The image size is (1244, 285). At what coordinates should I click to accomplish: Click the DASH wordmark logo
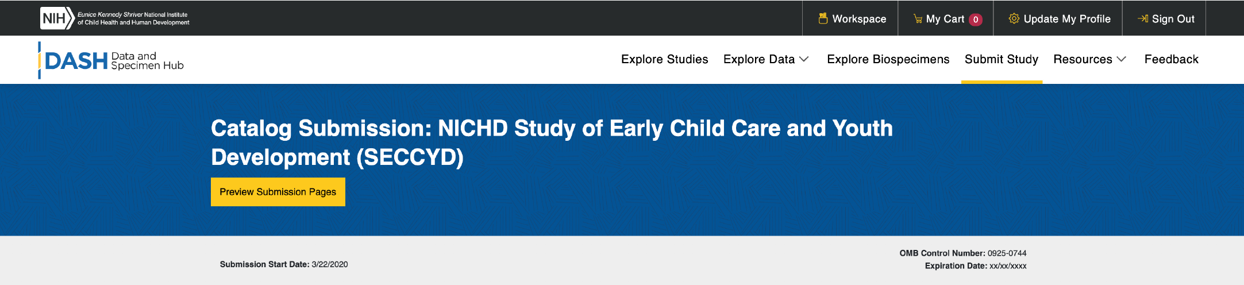(x=76, y=61)
